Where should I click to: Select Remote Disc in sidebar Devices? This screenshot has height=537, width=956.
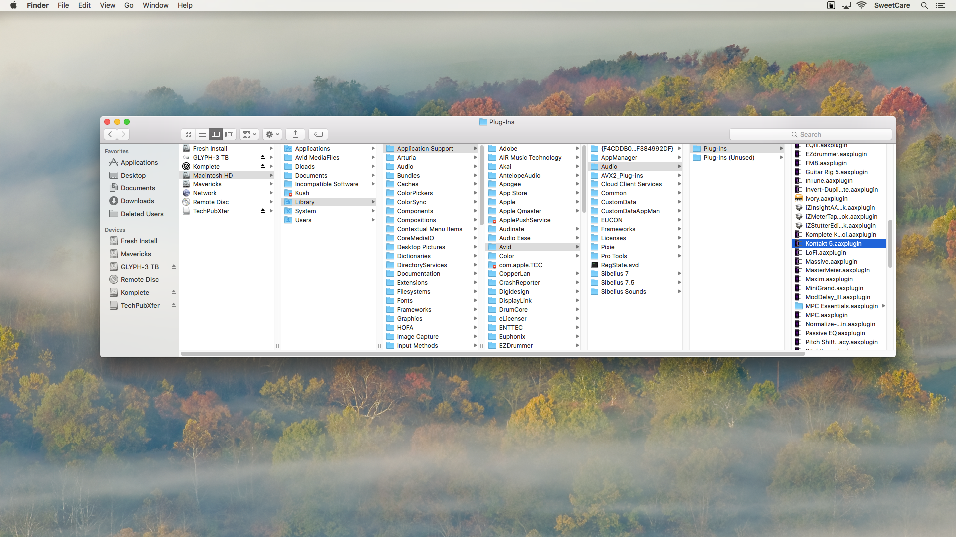(140, 280)
